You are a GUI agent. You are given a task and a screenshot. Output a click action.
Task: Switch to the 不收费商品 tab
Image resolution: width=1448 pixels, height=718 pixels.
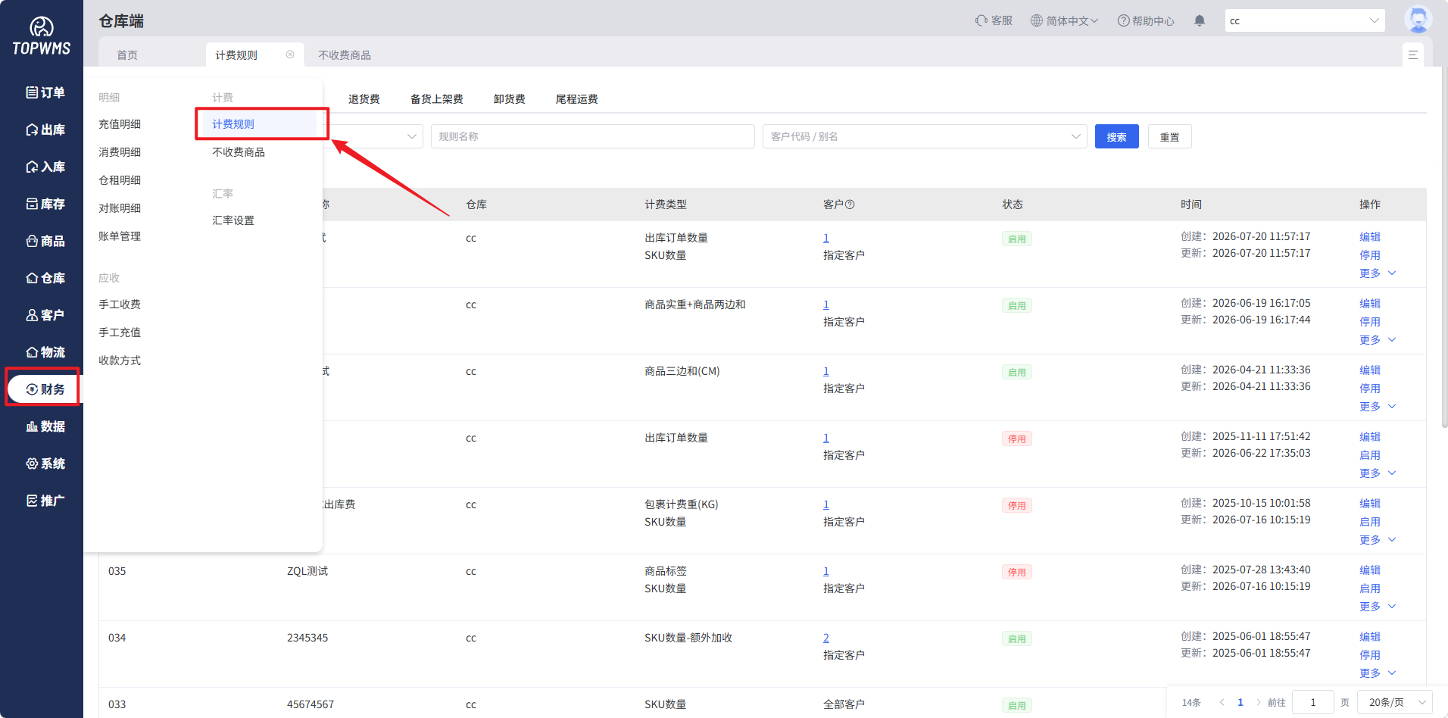345,55
